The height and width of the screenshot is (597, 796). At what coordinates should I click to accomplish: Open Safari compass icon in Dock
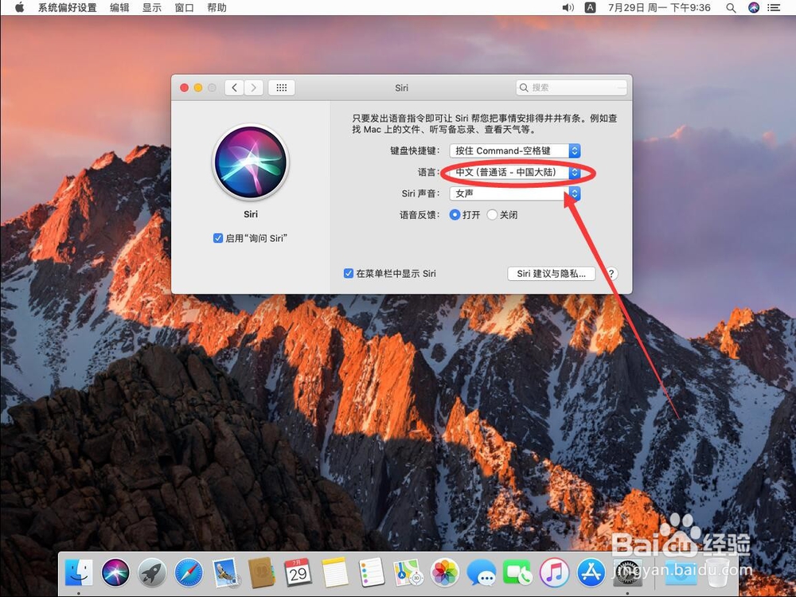tap(189, 572)
